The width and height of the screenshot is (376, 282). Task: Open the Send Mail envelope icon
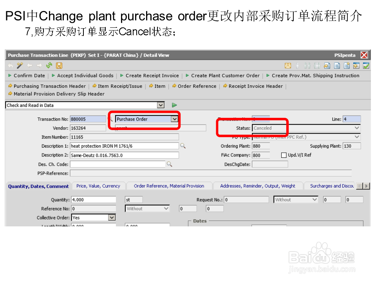[287, 65]
